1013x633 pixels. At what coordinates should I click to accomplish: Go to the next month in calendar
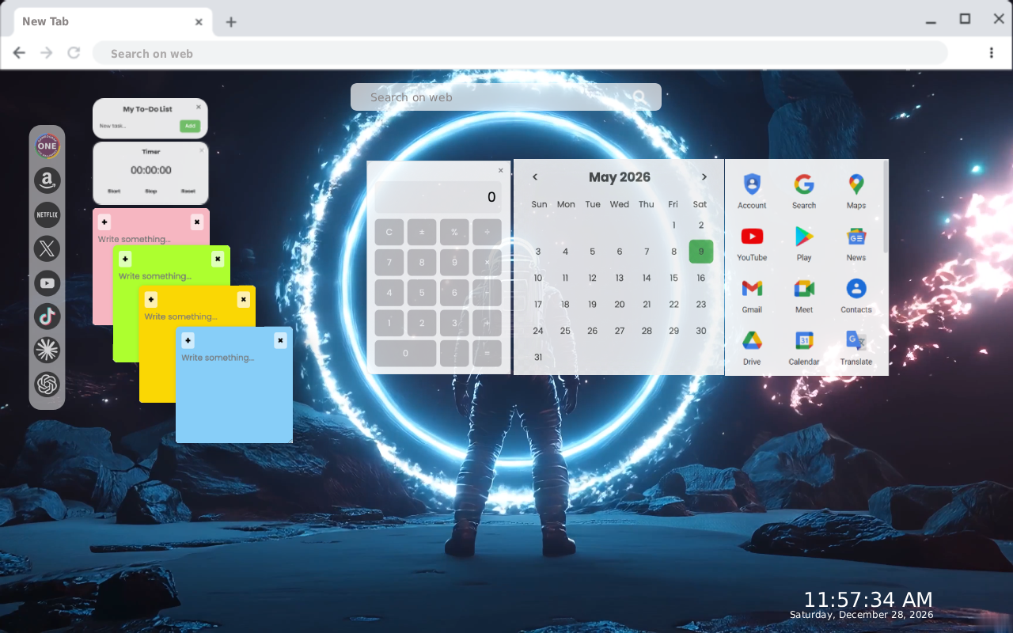point(704,177)
